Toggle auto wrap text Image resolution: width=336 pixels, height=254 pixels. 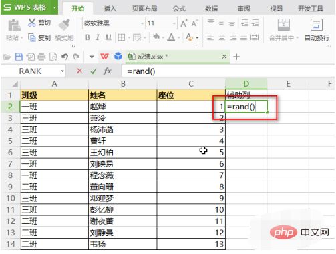pos(317,30)
